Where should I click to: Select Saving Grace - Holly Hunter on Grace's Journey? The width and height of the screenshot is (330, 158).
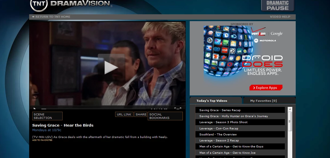pos(240,116)
